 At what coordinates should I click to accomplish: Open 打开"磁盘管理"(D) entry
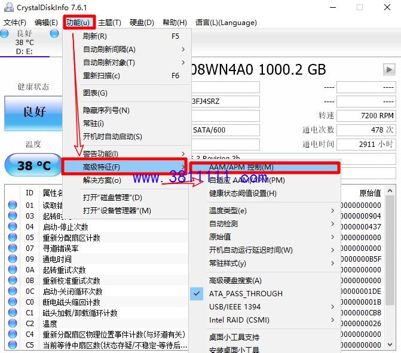click(127, 197)
